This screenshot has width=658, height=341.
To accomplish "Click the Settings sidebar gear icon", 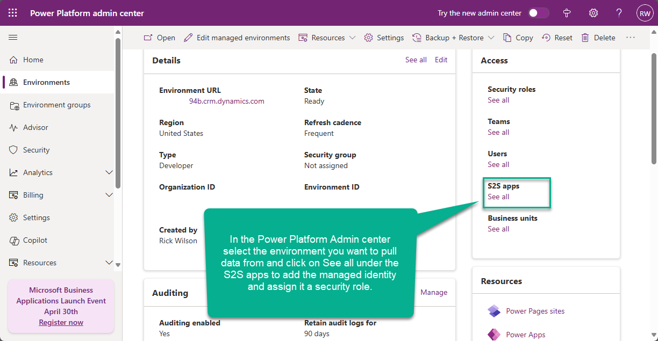I will point(13,217).
